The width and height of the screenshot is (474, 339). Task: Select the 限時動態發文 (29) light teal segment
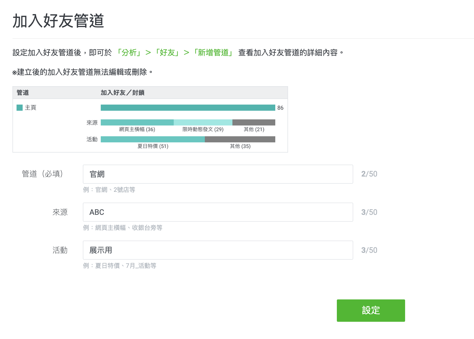(x=203, y=122)
